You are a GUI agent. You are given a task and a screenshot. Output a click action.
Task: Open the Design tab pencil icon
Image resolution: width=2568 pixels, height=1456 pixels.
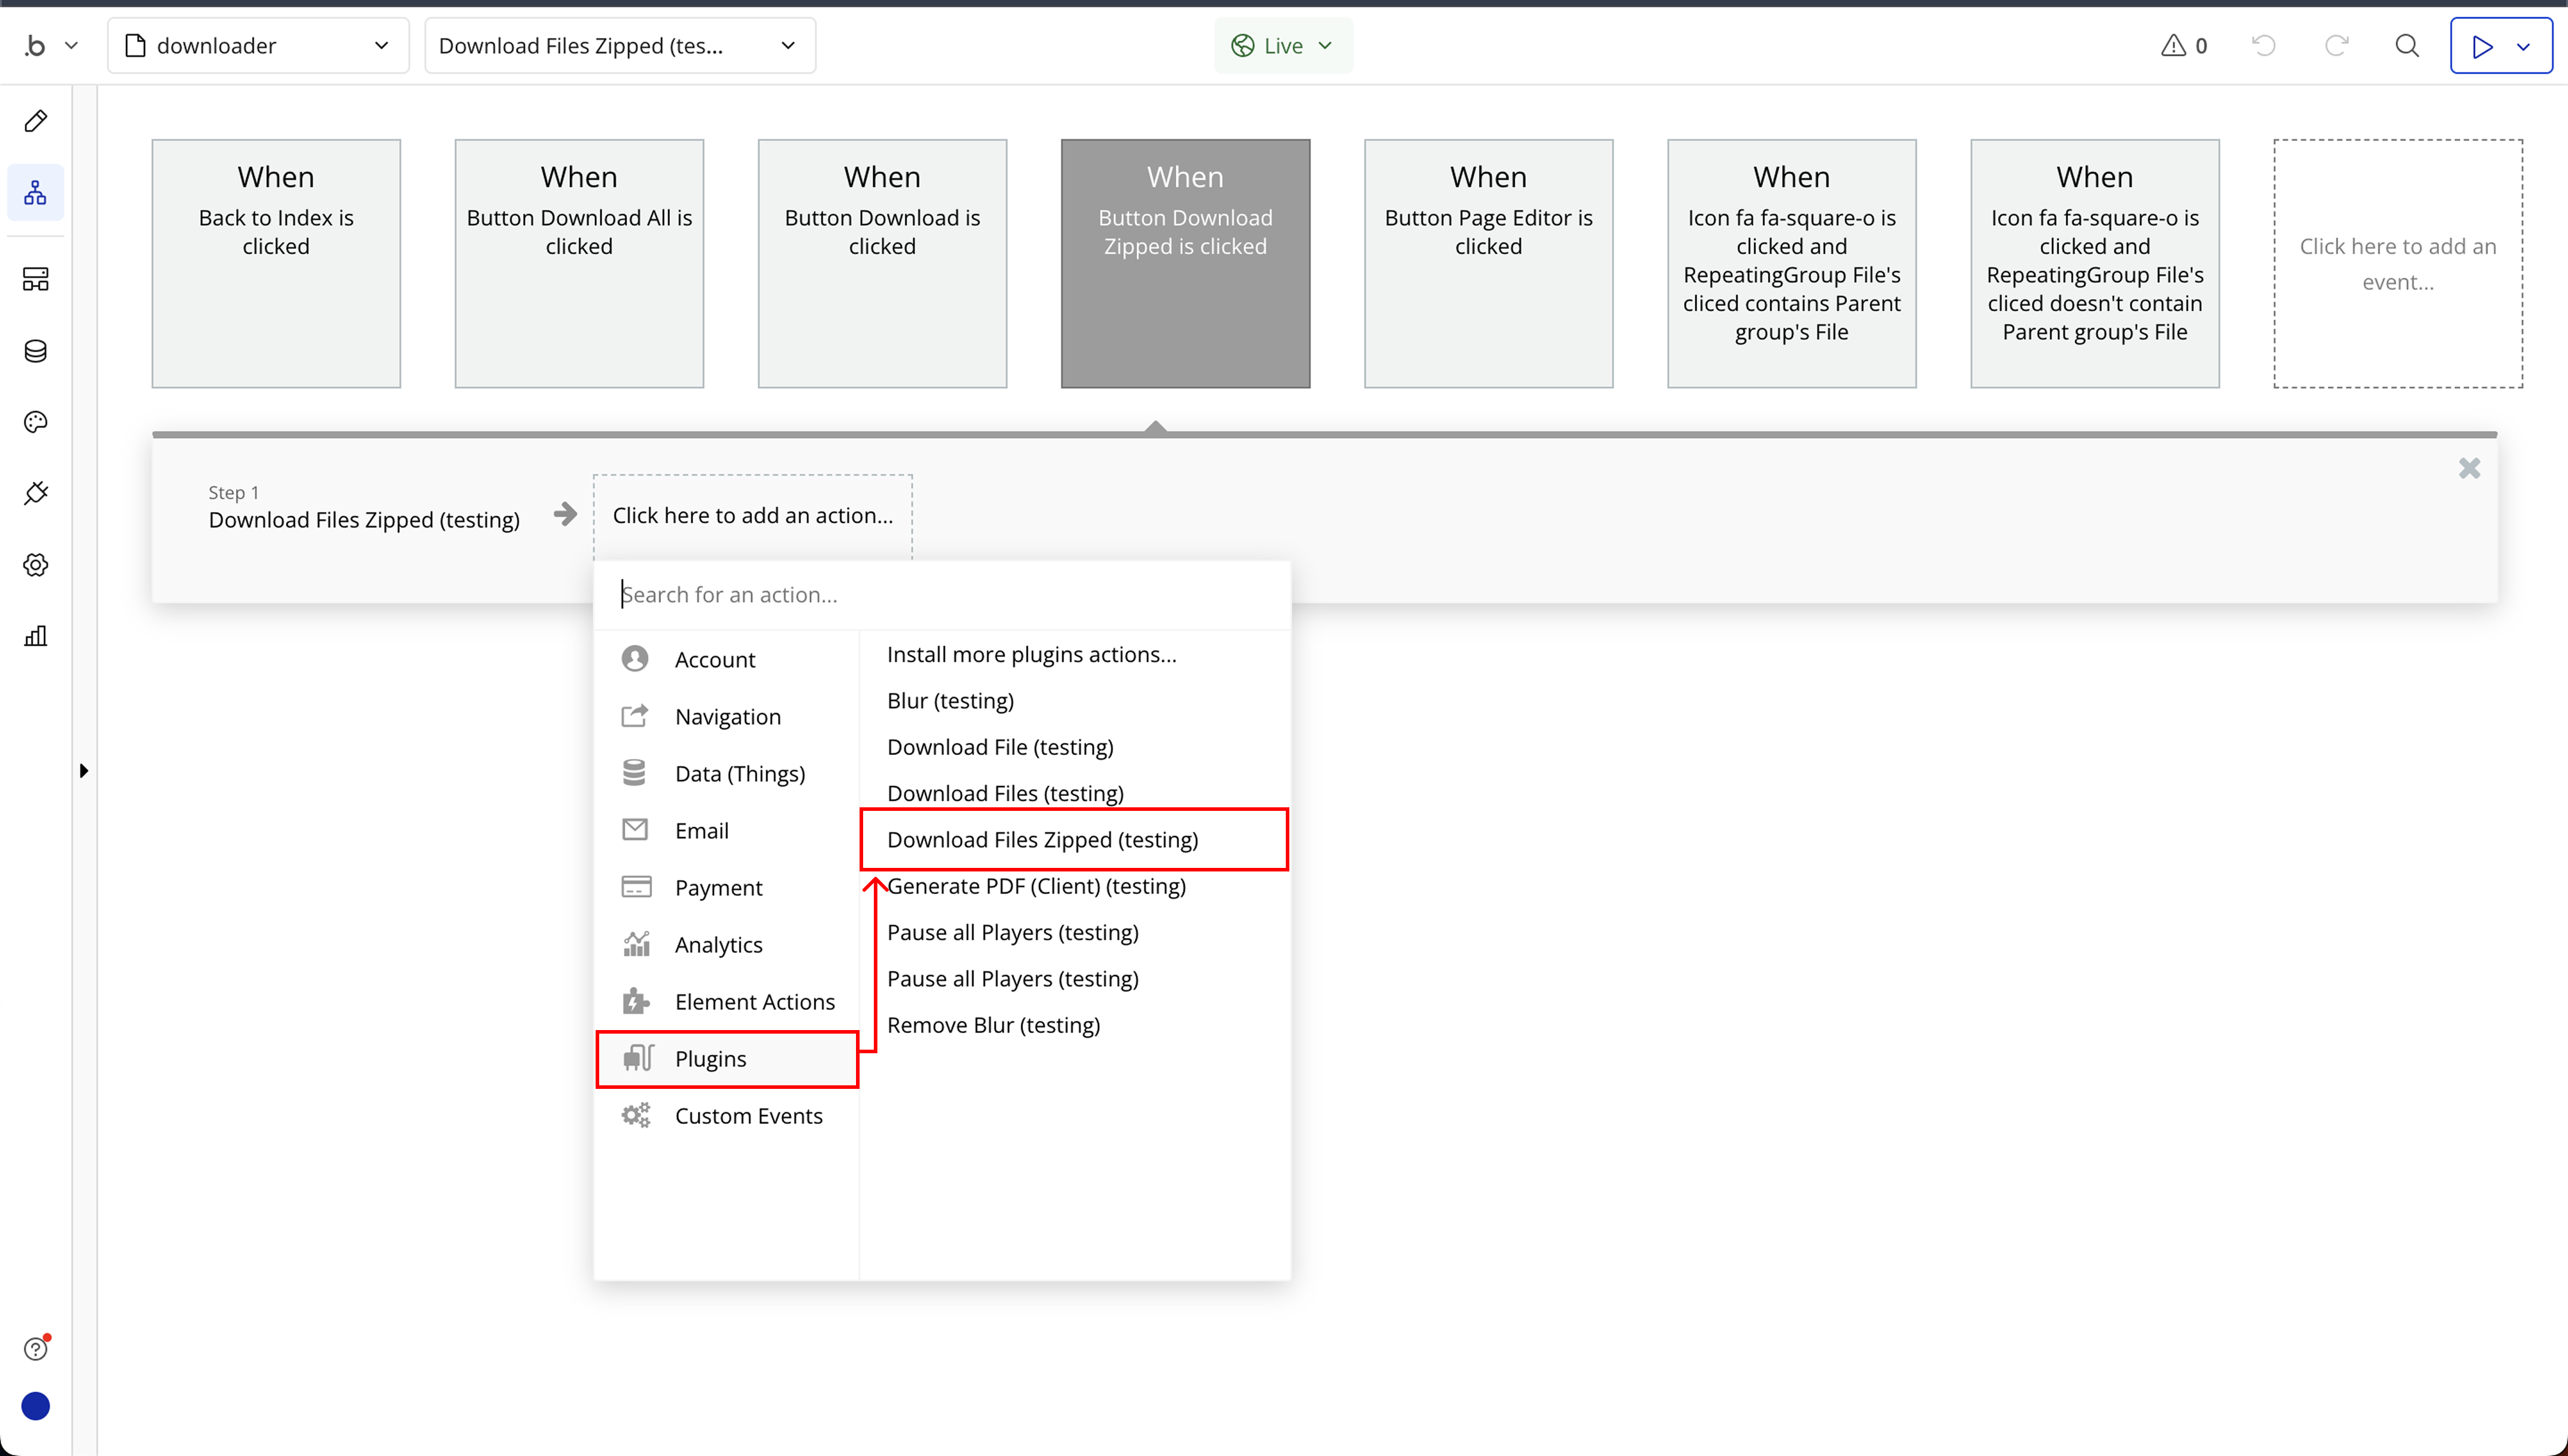[36, 121]
